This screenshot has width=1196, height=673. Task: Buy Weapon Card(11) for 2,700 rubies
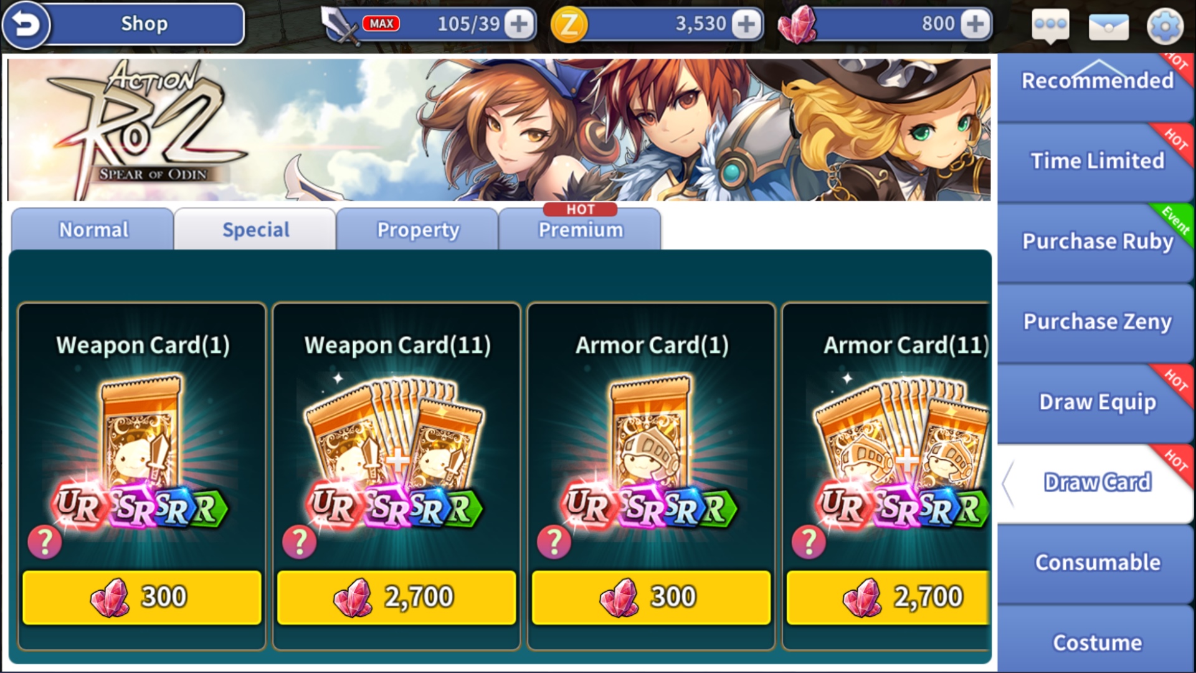pyautogui.click(x=397, y=597)
